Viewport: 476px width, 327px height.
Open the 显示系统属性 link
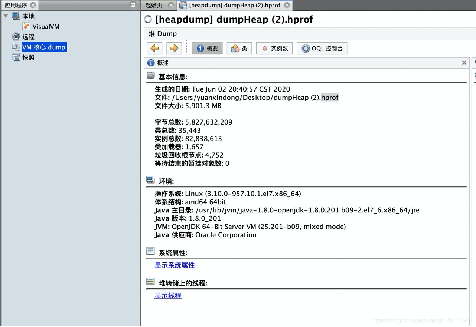175,265
